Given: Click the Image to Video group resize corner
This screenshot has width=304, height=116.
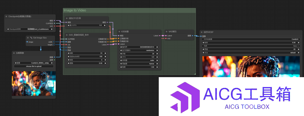Looking at the screenshot, I should 195,73.
